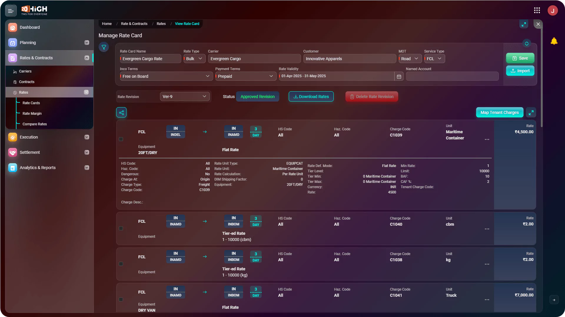565x317 pixels.
Task: Click the share icon above rate list
Action: (x=122, y=112)
